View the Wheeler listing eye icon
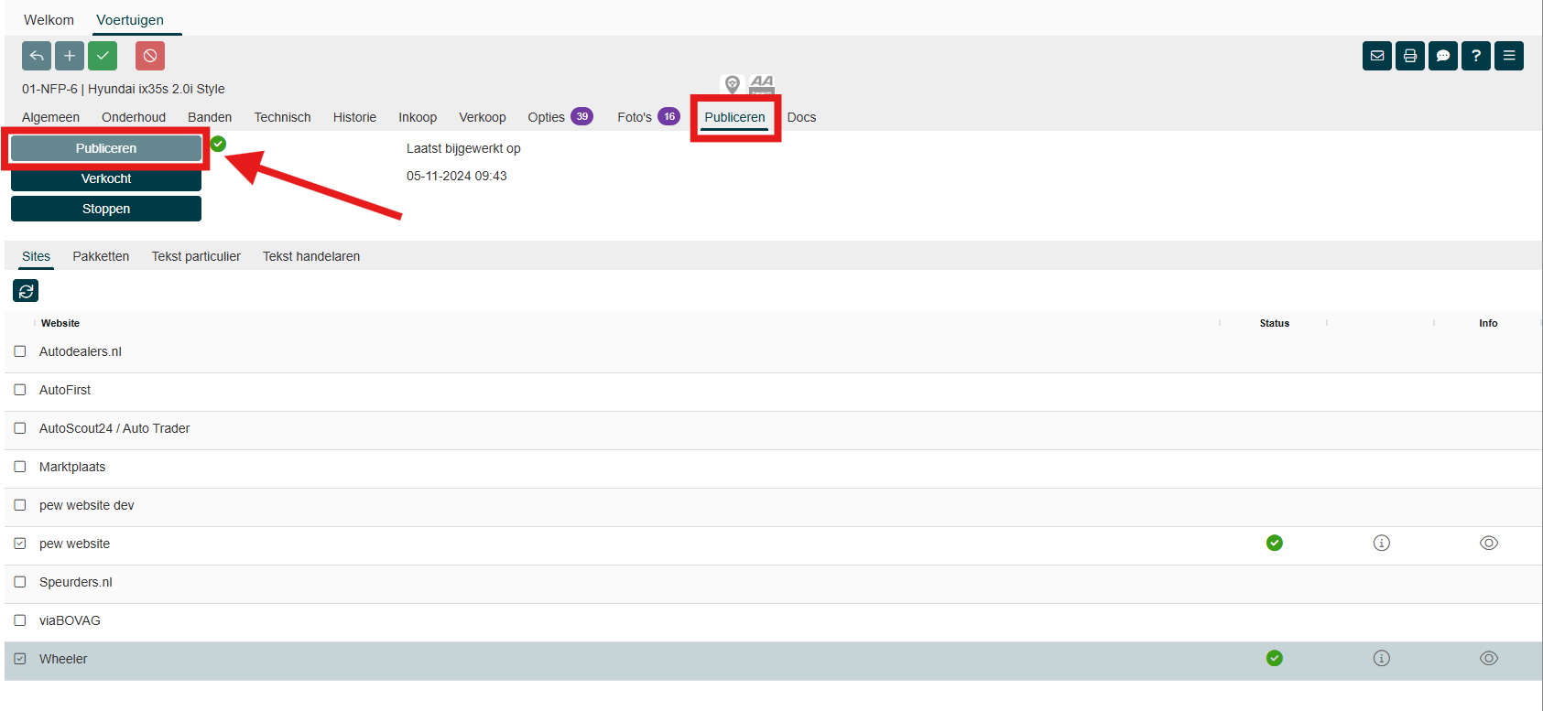Image resolution: width=1543 pixels, height=711 pixels. click(1488, 659)
